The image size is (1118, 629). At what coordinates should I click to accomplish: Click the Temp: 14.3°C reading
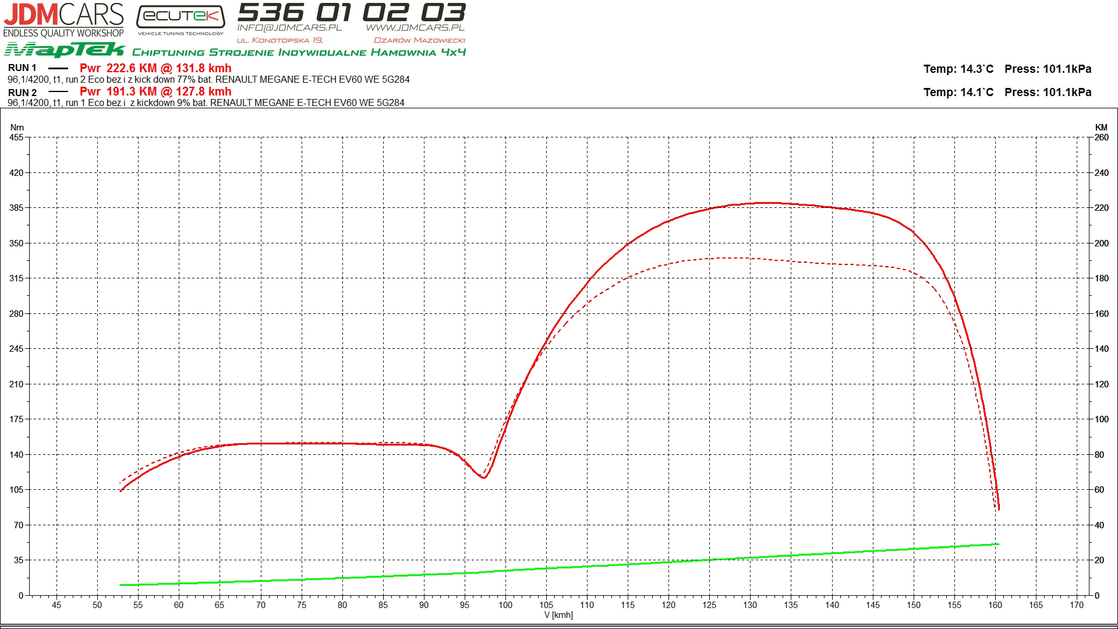click(x=958, y=69)
